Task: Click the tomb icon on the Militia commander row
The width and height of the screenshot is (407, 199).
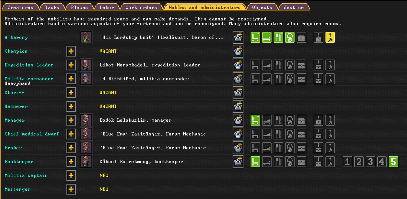Action: 290,79
